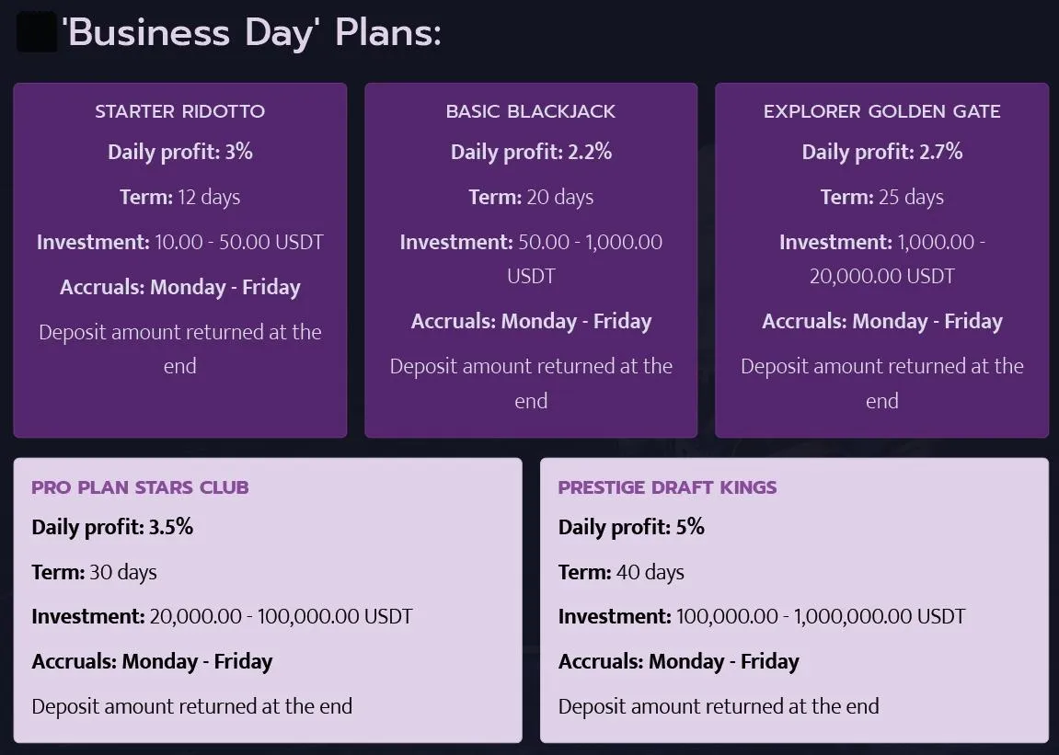Click the 100,000.00 - 1,000,000.00 USDT investment range
Image resolution: width=1059 pixels, height=755 pixels.
821,616
